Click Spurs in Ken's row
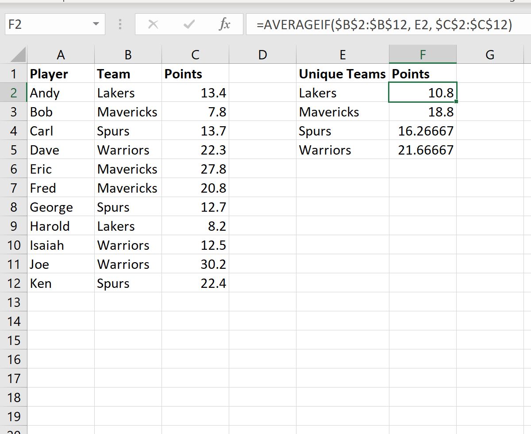The width and height of the screenshot is (531, 434). [x=128, y=283]
